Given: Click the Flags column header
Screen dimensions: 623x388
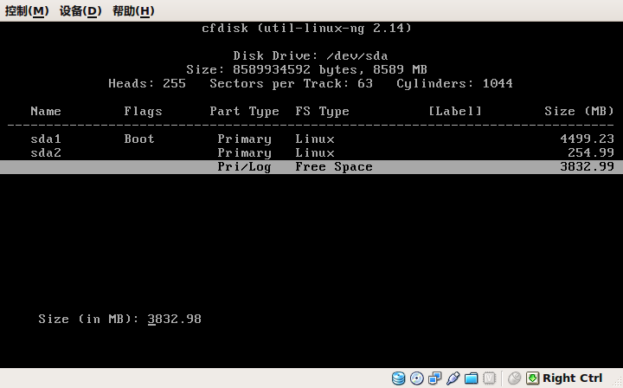Looking at the screenshot, I should 143,111.
